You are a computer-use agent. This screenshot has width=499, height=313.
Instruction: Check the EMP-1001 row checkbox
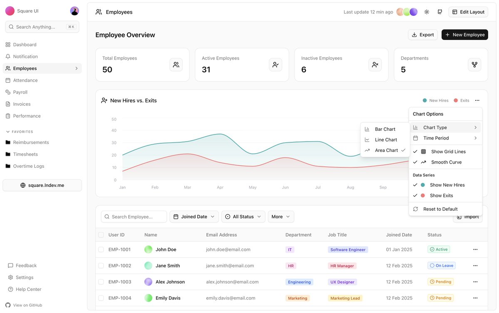(101, 250)
